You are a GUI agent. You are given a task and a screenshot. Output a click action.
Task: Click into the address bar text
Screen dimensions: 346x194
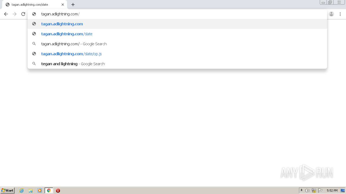(60, 14)
